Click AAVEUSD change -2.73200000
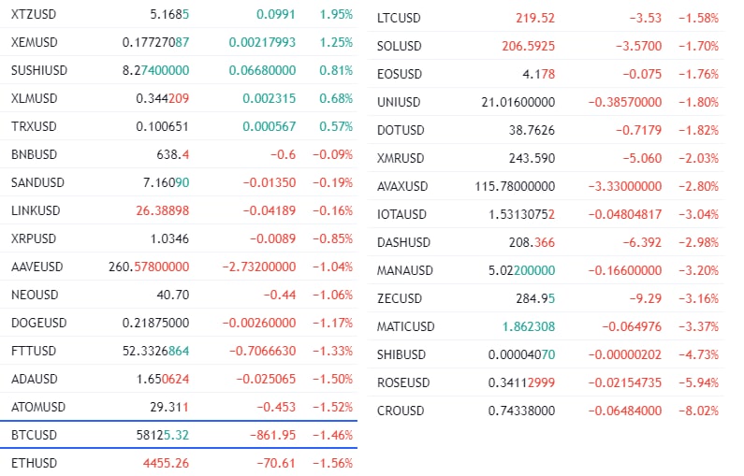The image size is (744, 476). [x=259, y=267]
